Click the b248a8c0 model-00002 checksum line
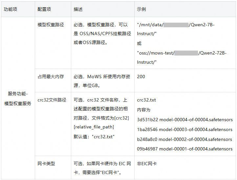 (x=184, y=139)
